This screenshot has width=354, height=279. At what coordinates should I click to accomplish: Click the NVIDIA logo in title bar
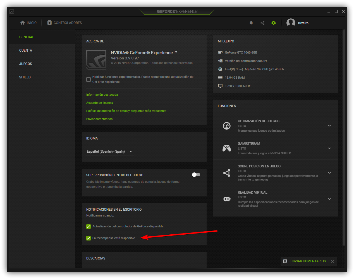point(12,12)
